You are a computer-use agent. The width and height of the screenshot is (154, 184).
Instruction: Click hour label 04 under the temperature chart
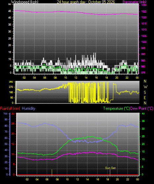click(37, 179)
